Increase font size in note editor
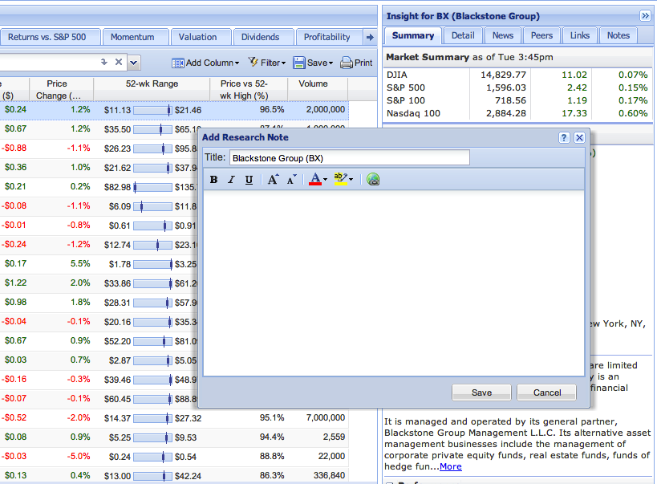Viewport: 657px width, 484px height. click(x=273, y=180)
